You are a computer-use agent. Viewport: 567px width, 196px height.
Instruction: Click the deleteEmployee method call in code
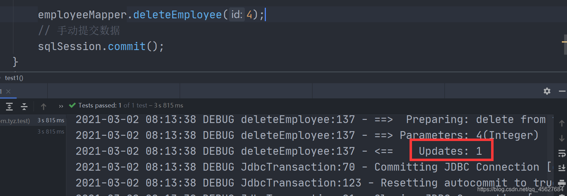click(178, 14)
